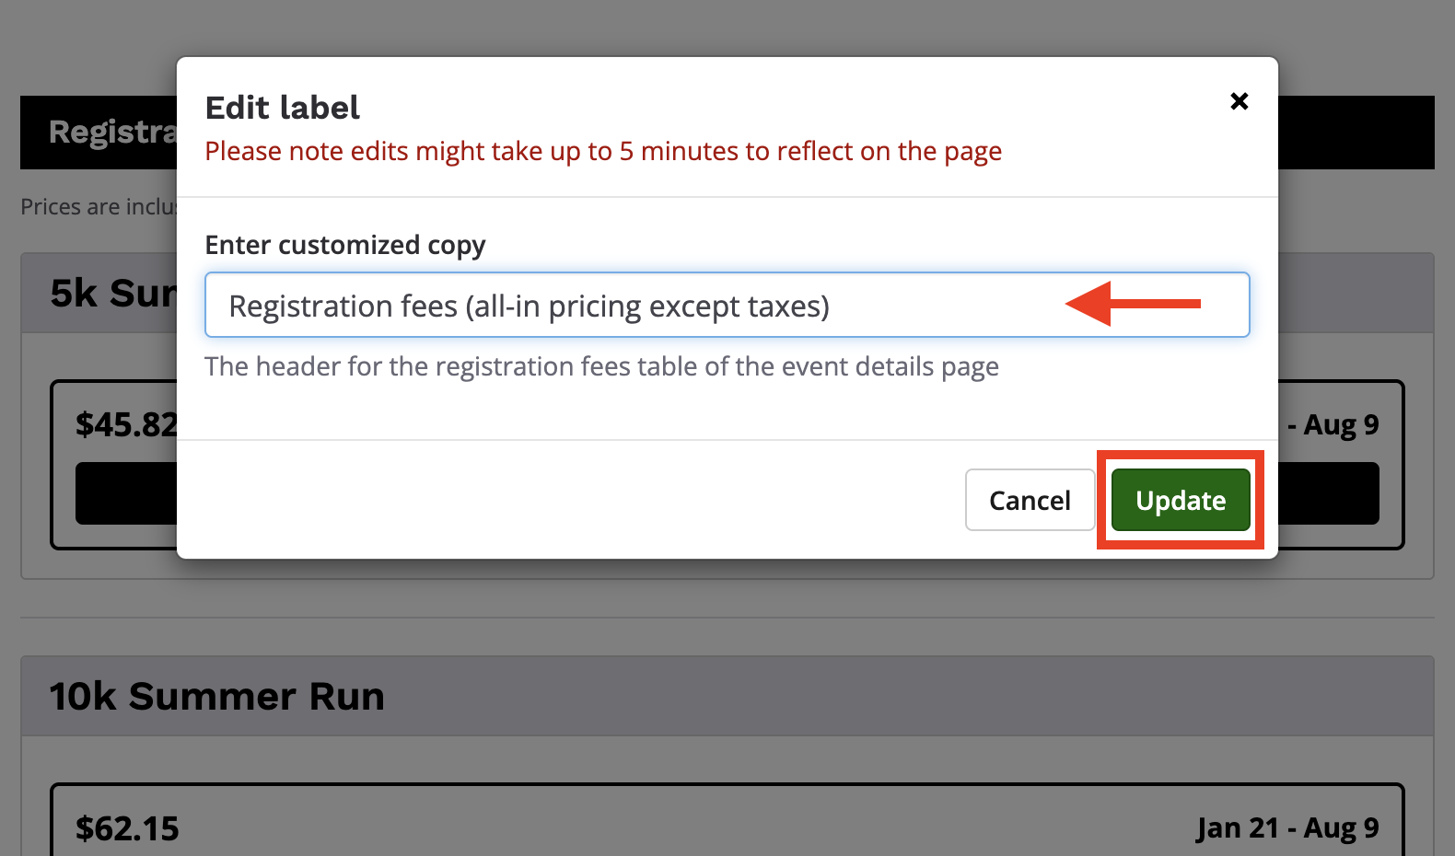Click the helper text below the input

point(601,366)
